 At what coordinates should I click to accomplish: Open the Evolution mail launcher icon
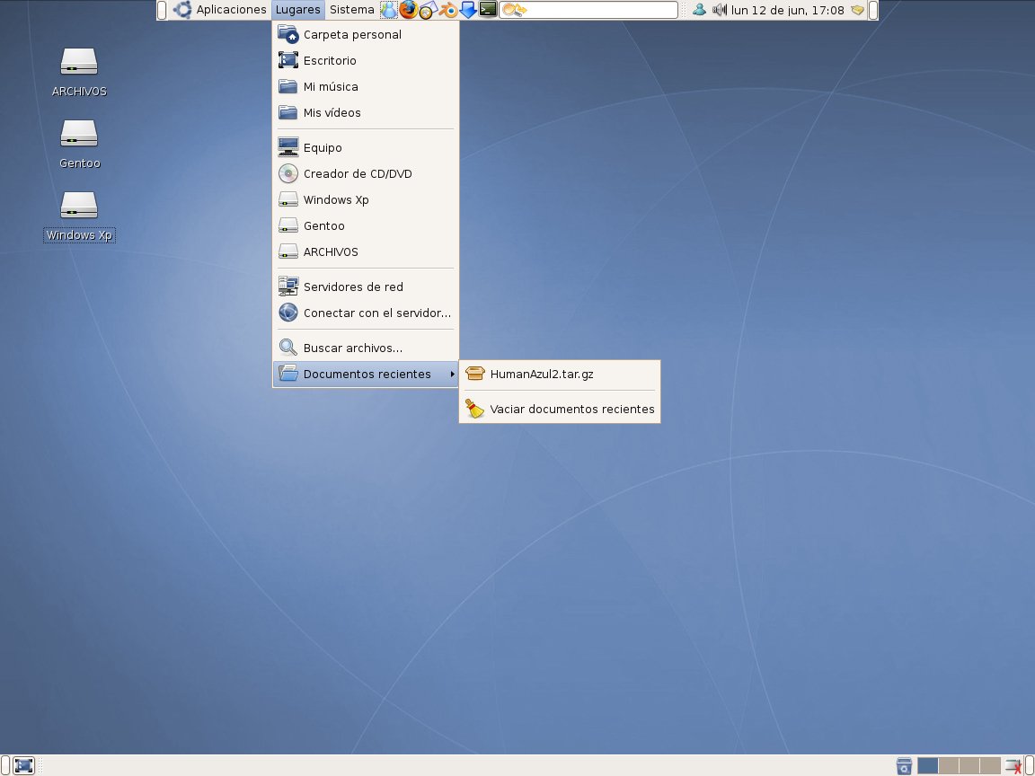429,10
